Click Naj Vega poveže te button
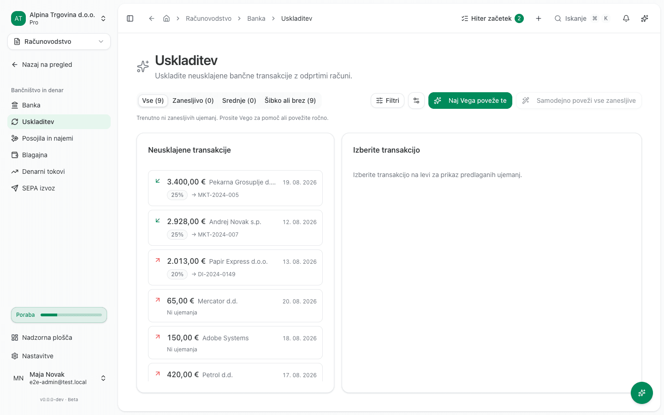 coord(470,101)
